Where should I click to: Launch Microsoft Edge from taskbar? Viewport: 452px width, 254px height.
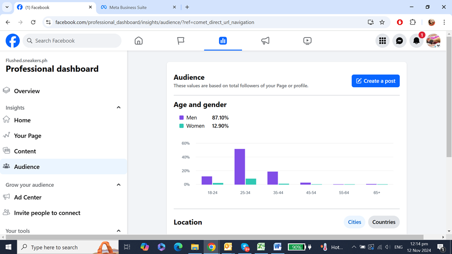click(x=178, y=247)
